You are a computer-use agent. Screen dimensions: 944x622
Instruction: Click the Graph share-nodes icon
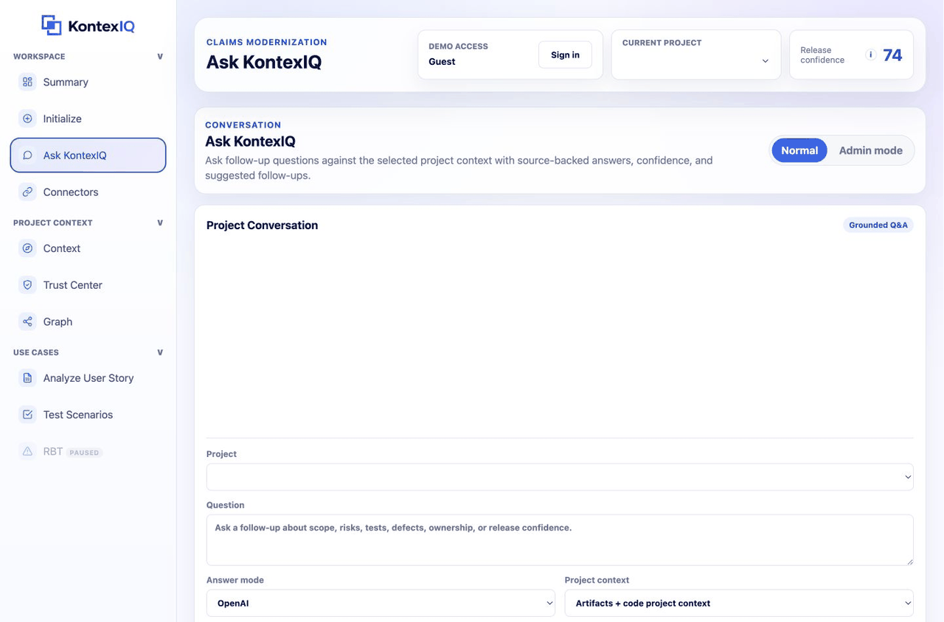pyautogui.click(x=27, y=322)
